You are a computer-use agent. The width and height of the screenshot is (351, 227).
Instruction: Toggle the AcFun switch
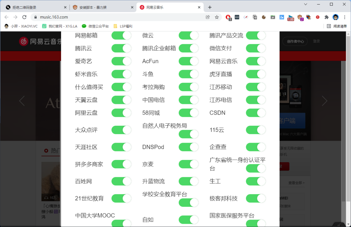(x=188, y=61)
